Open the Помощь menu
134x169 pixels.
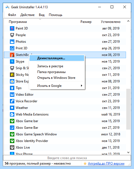point(55,15)
